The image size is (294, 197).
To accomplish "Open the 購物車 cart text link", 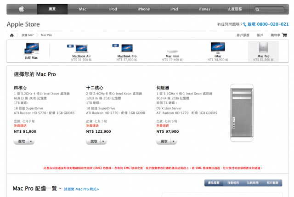I will coord(275,35).
